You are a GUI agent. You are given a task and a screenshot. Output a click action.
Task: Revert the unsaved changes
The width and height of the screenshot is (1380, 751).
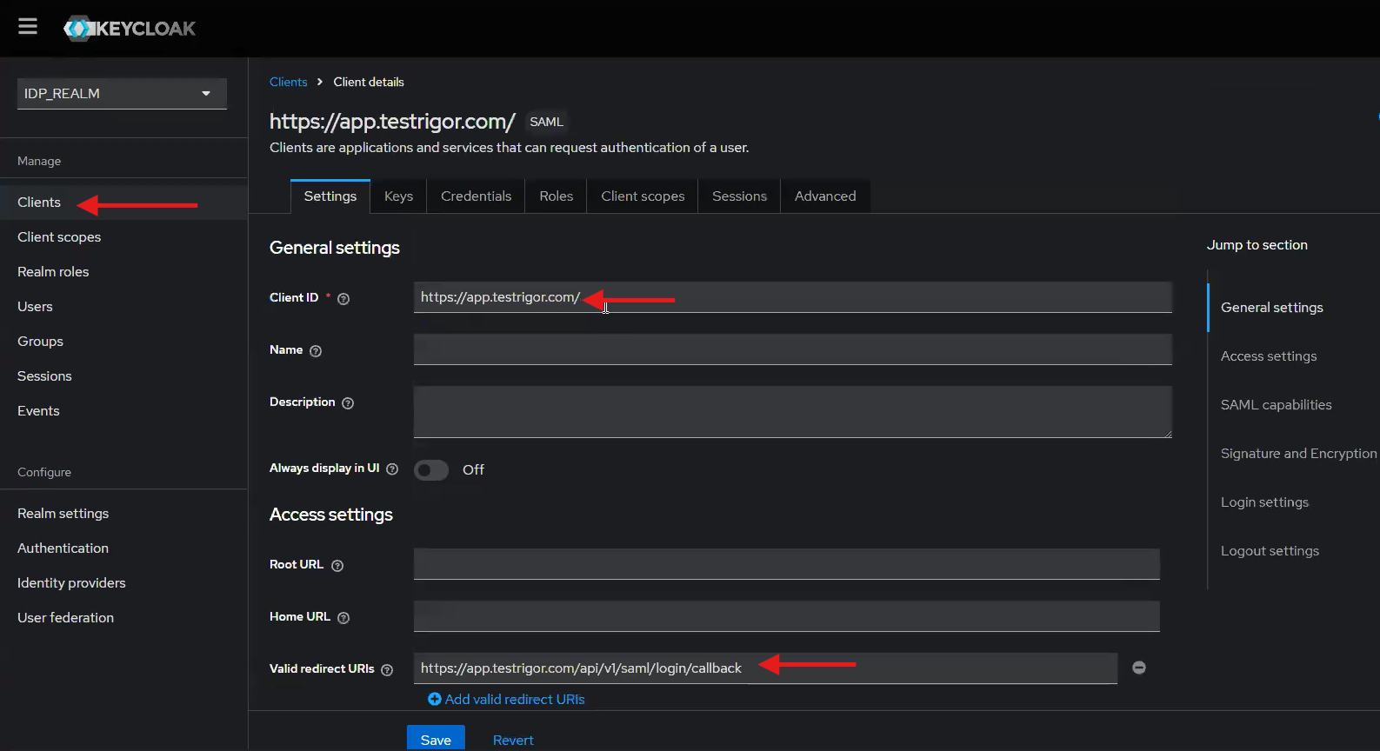click(513, 740)
